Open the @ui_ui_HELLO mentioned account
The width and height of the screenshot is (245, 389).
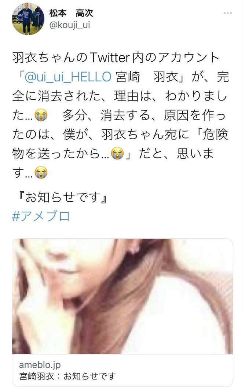[x=68, y=77]
